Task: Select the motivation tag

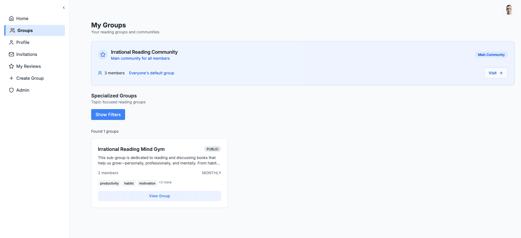Action: click(x=147, y=183)
